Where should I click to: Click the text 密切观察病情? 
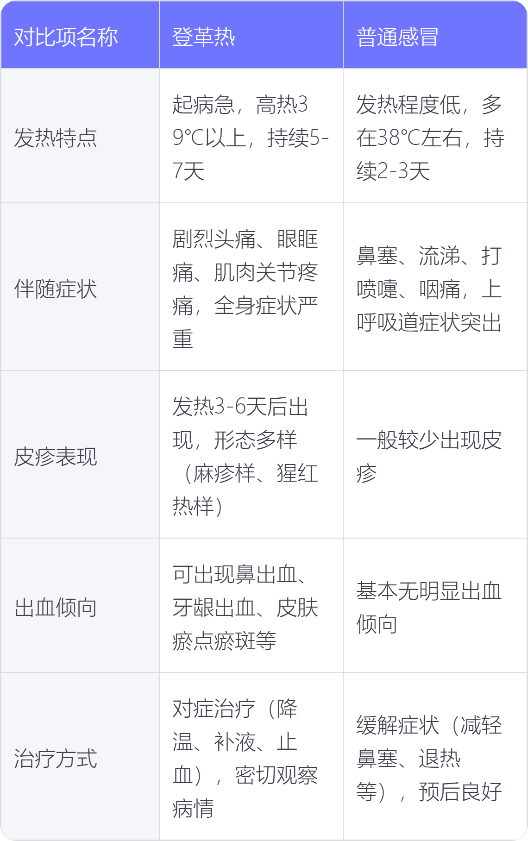[245, 792]
